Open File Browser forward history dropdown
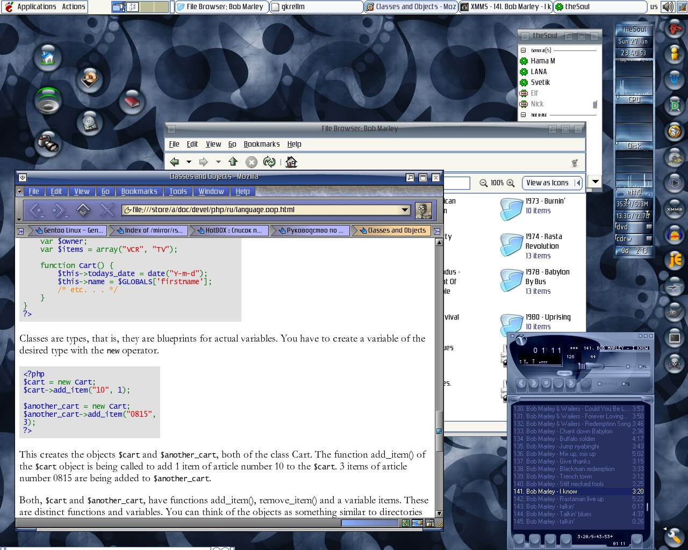 pyautogui.click(x=218, y=162)
